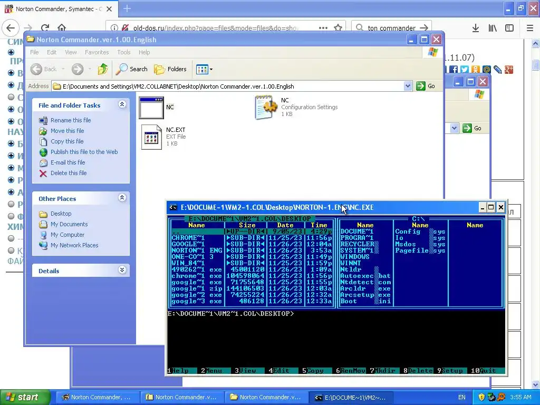Click the Move this file icon
Image resolution: width=540 pixels, height=405 pixels.
tap(43, 131)
